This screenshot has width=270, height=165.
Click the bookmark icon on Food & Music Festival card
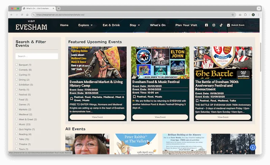(134, 97)
